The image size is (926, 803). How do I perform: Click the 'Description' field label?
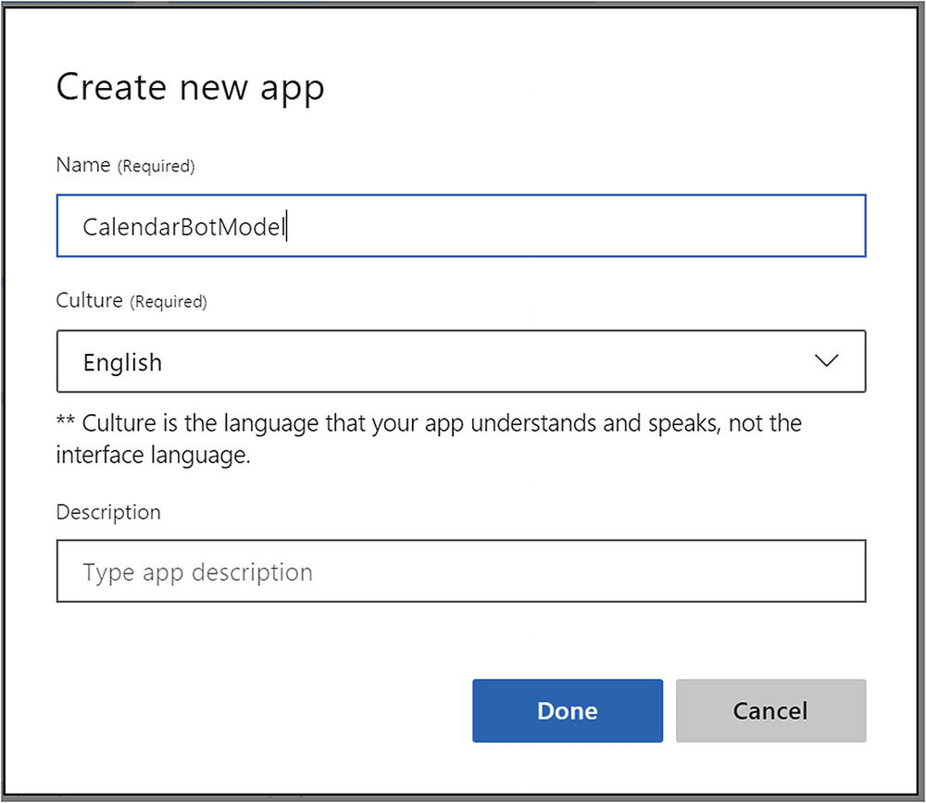108,512
